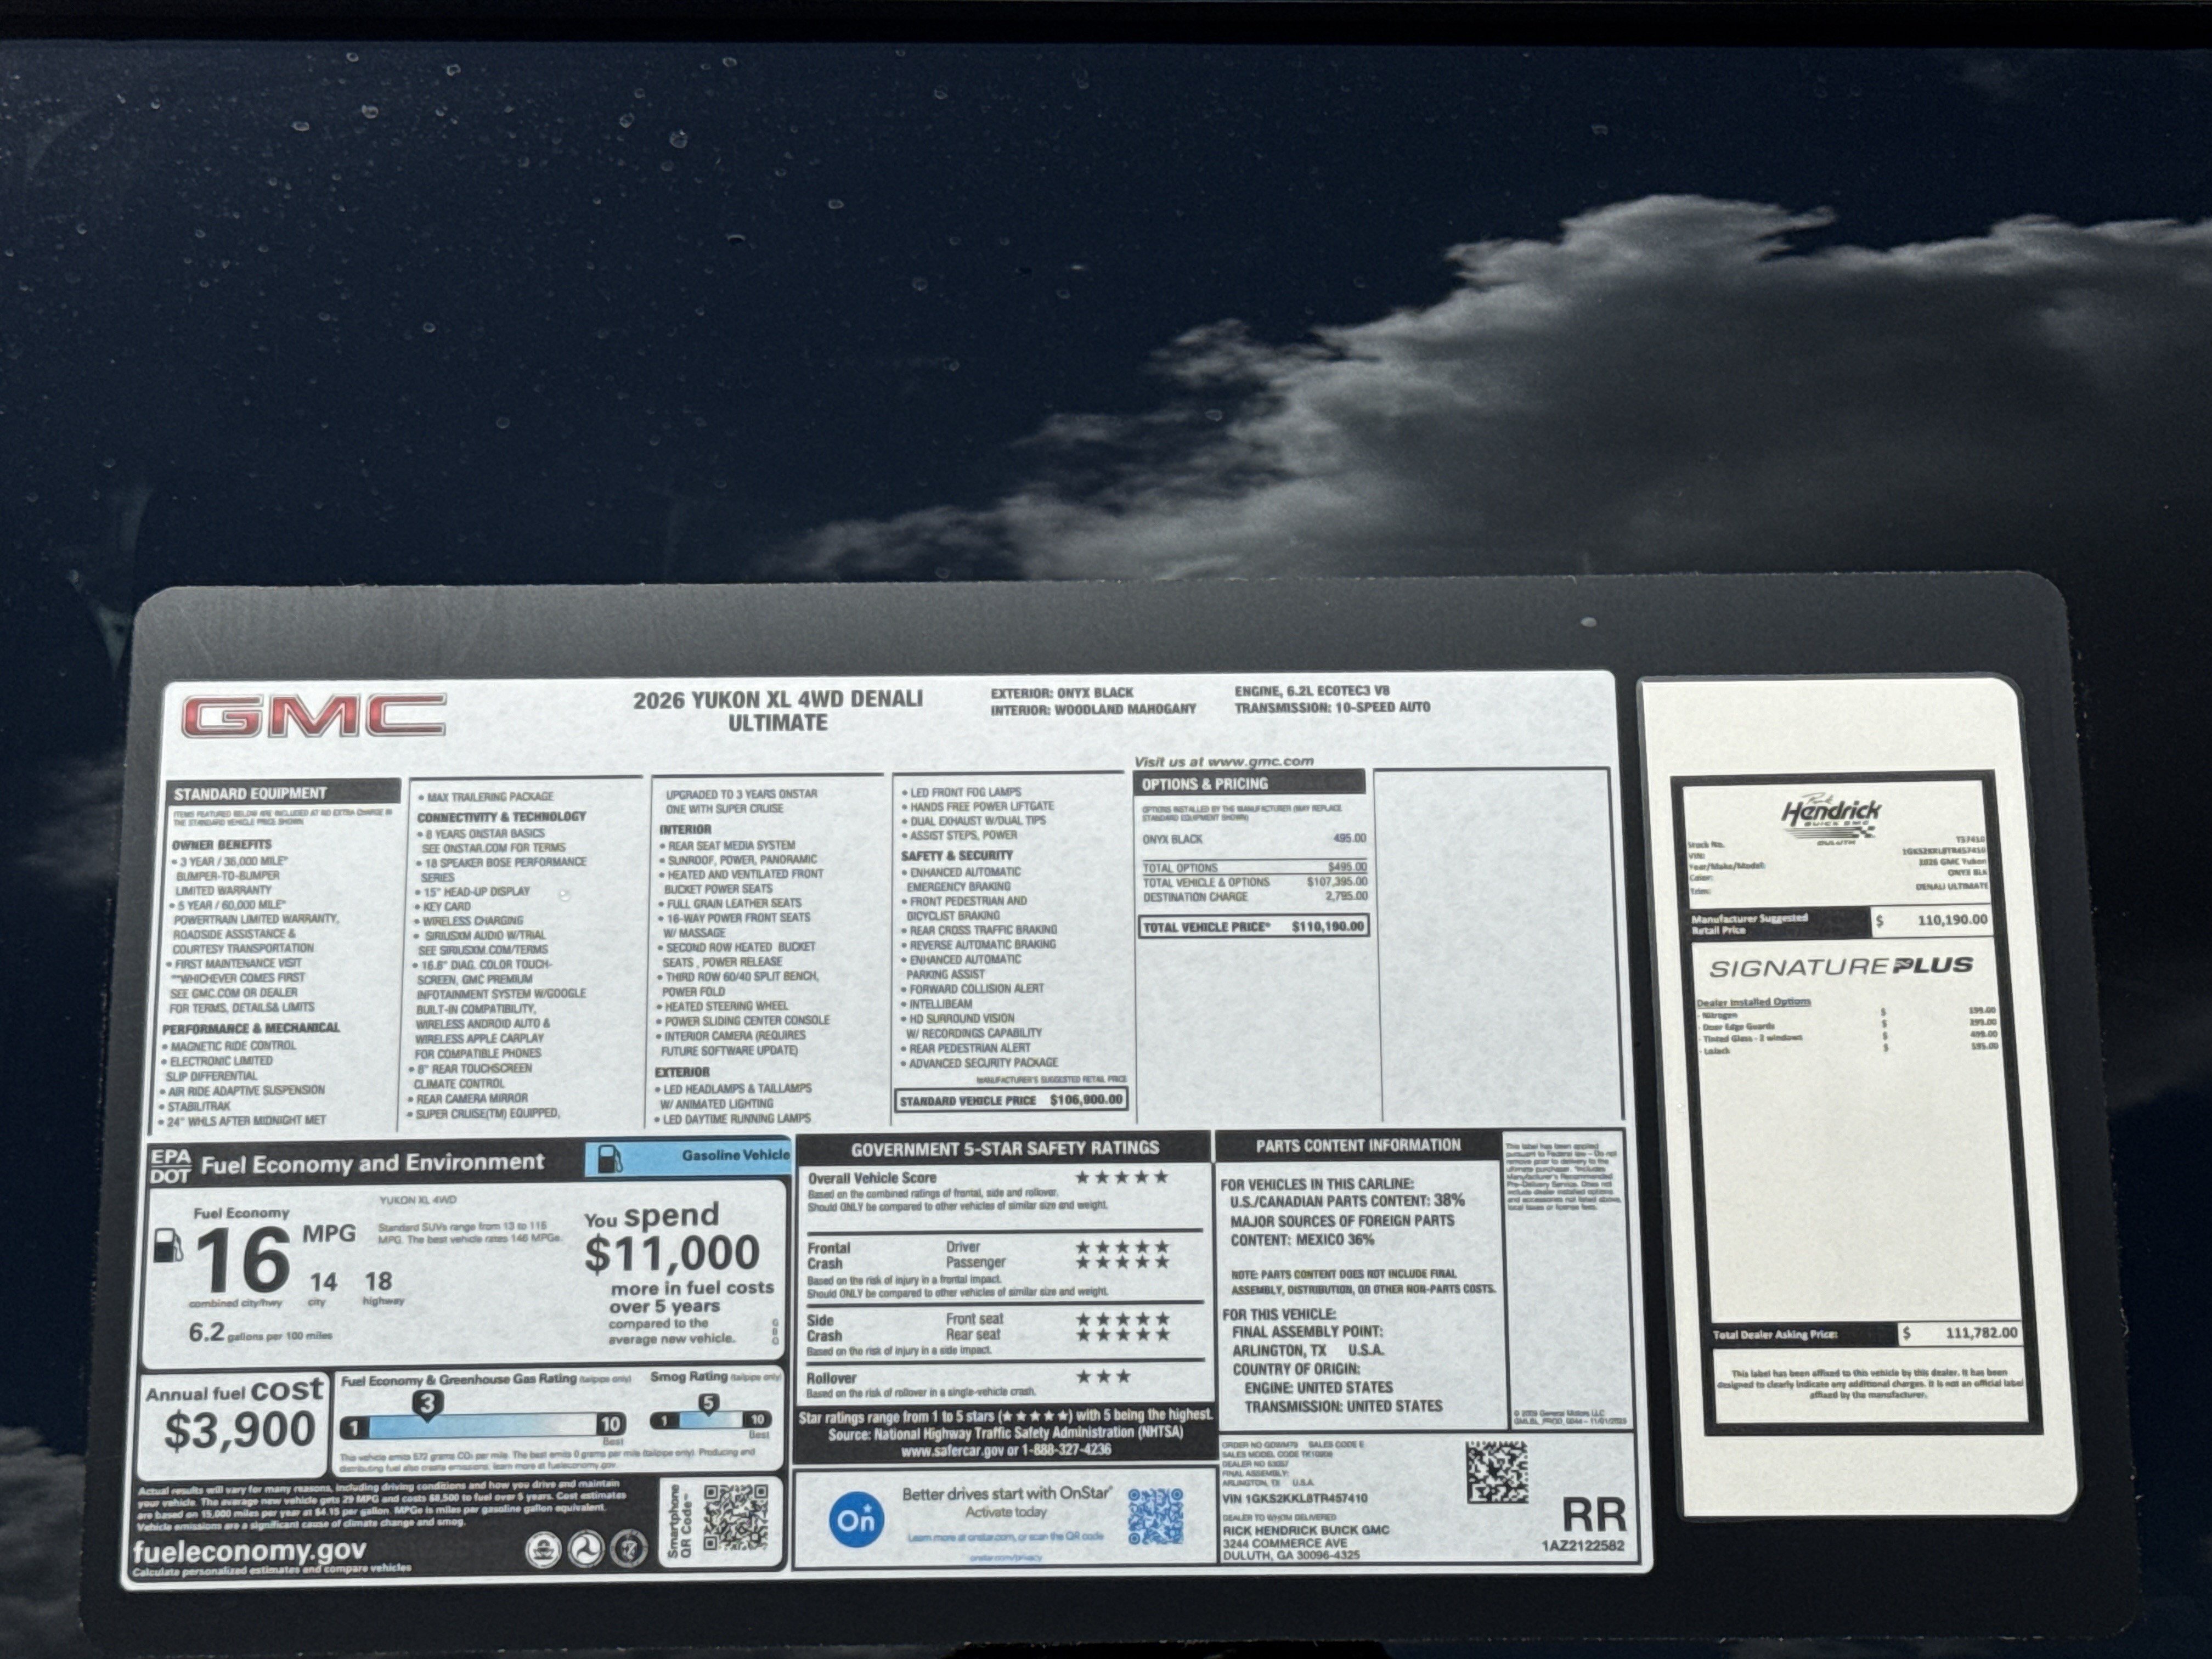Click 'Arlington, TX U.S.A.' assembly point
The height and width of the screenshot is (1659, 2212).
tap(1308, 1350)
